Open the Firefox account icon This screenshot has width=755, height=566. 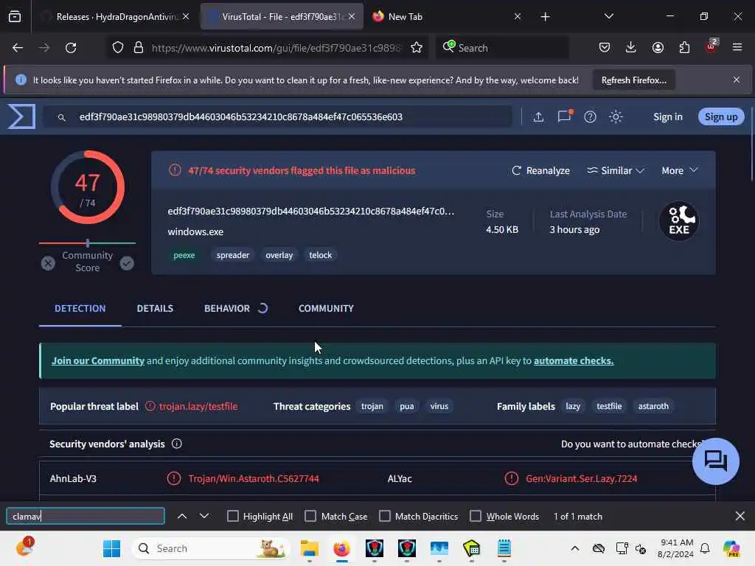point(658,48)
